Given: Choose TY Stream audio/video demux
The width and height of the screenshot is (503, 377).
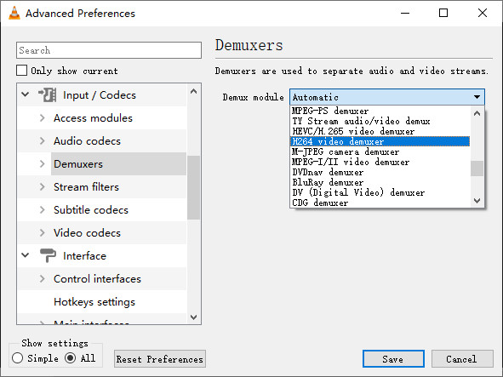Looking at the screenshot, I should tap(380, 121).
